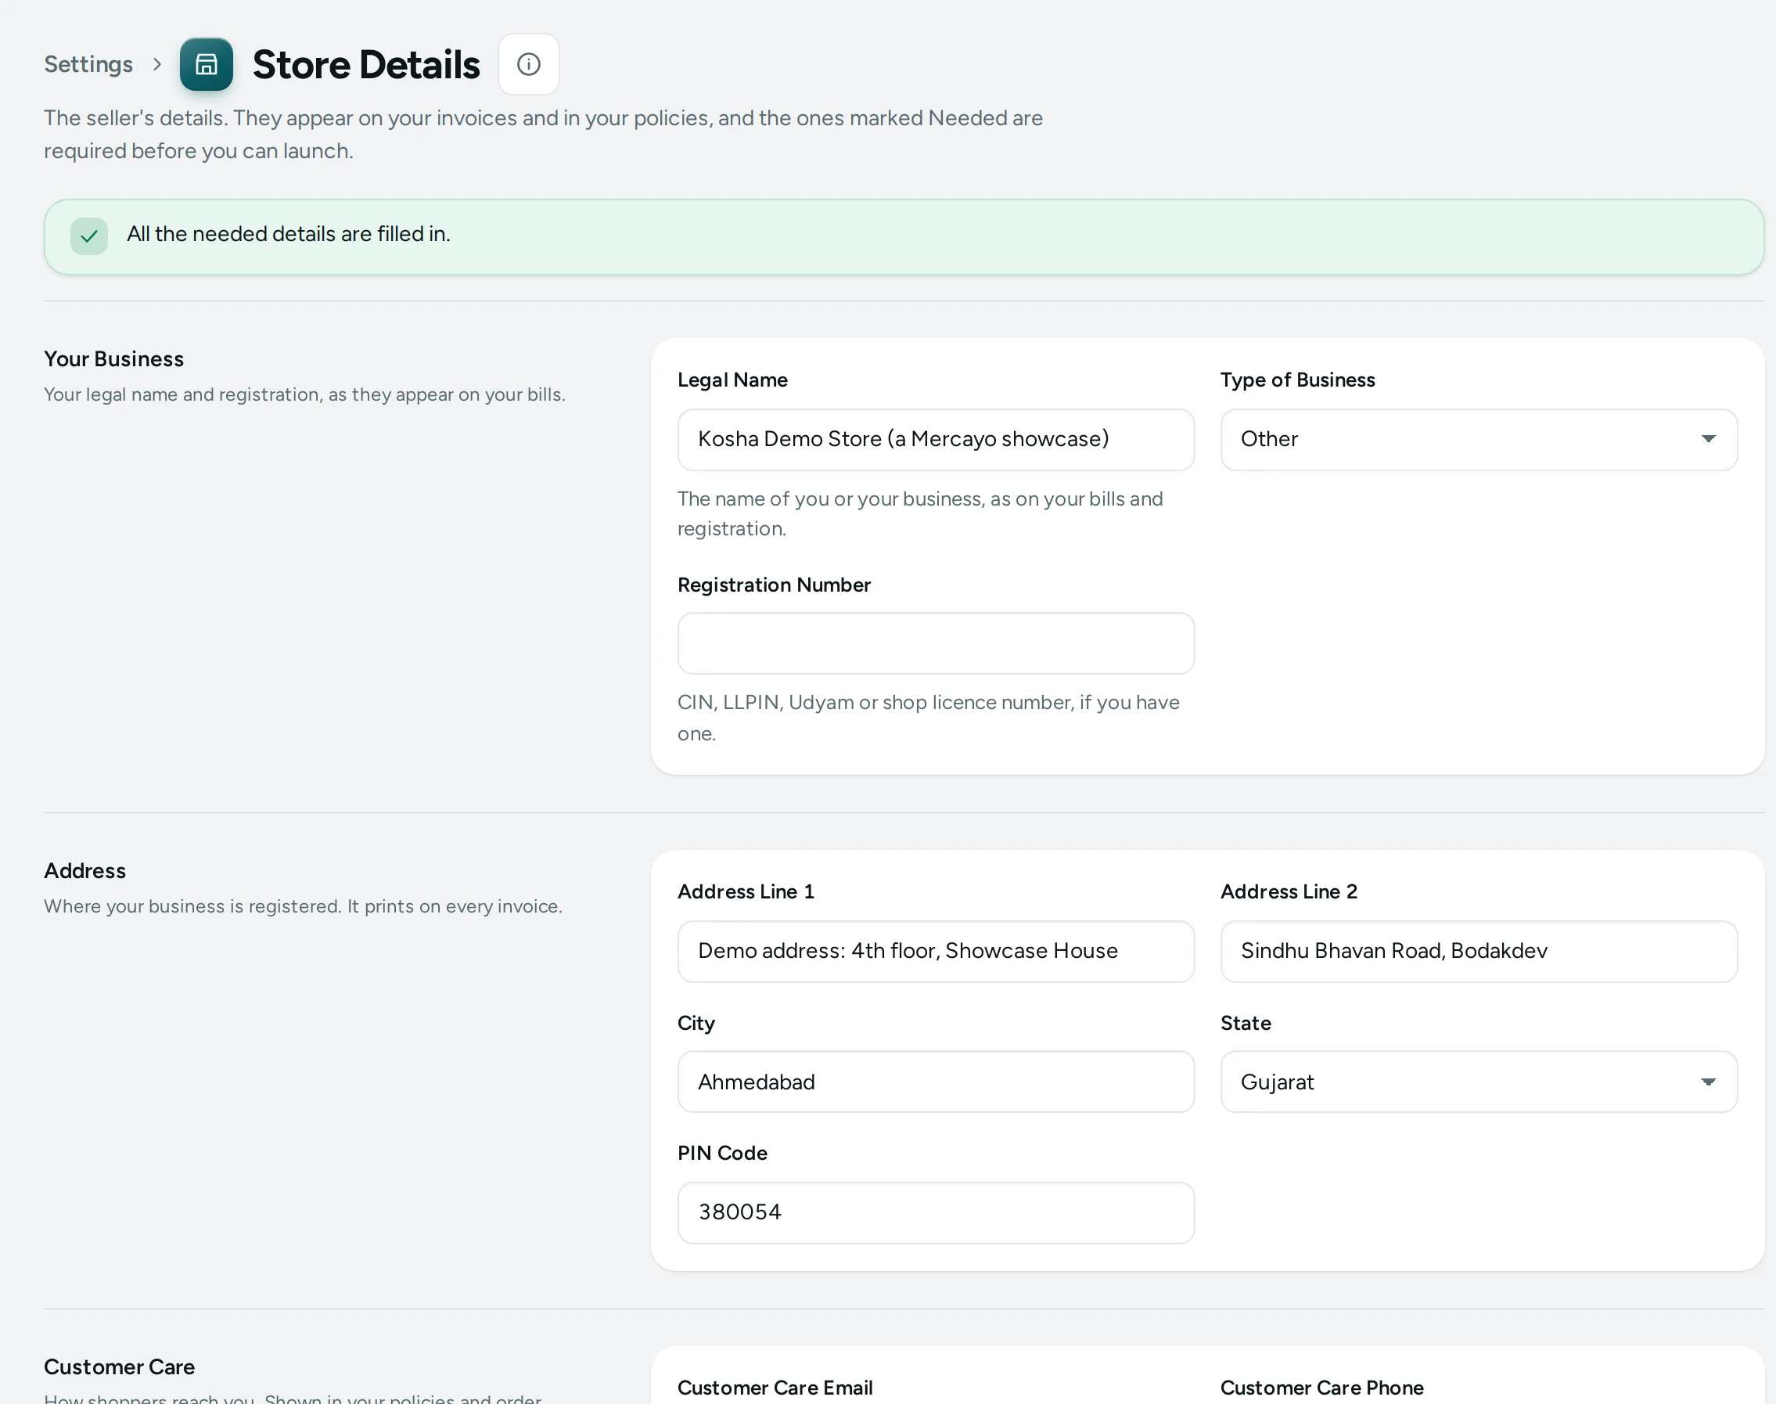Viewport: 1776px width, 1404px height.
Task: Open the Type of Business dropdown
Action: (1479, 440)
